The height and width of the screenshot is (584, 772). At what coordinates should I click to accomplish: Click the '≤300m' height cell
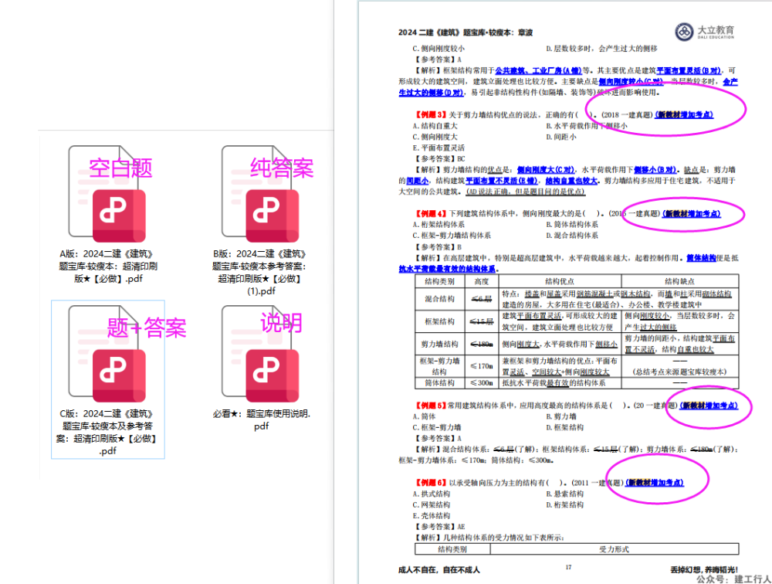coord(482,383)
